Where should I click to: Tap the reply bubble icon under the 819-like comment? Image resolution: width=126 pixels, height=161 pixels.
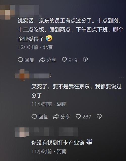pyautogui.click(x=20, y=60)
